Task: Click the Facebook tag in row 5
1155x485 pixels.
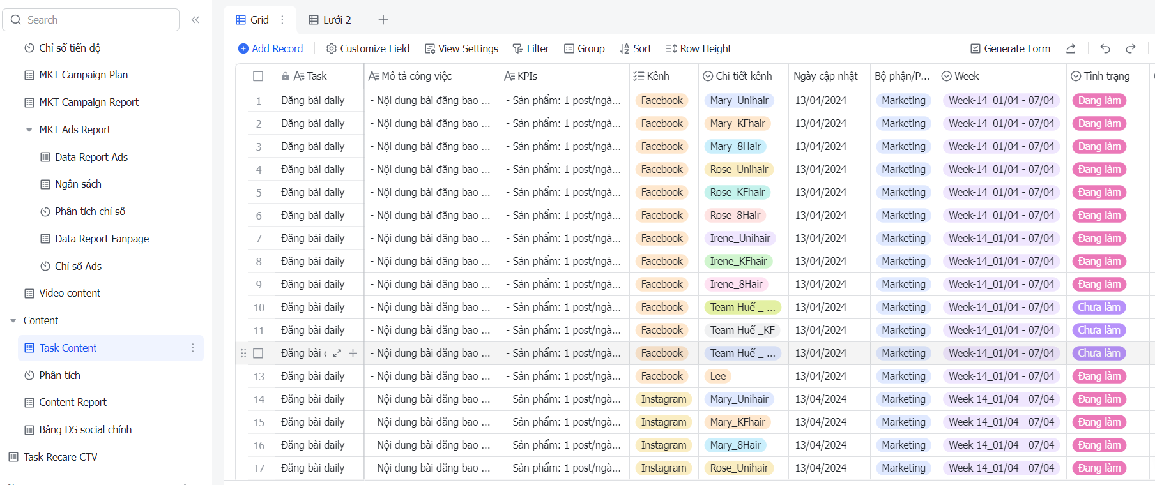Action: [x=662, y=192]
